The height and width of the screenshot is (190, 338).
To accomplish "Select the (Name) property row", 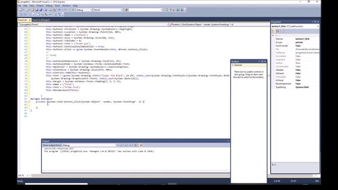I will pos(295,39).
